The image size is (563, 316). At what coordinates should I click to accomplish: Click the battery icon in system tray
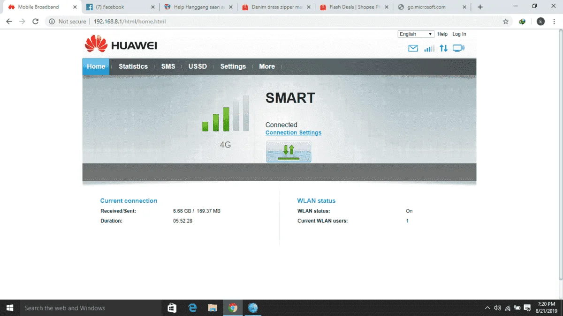click(517, 308)
